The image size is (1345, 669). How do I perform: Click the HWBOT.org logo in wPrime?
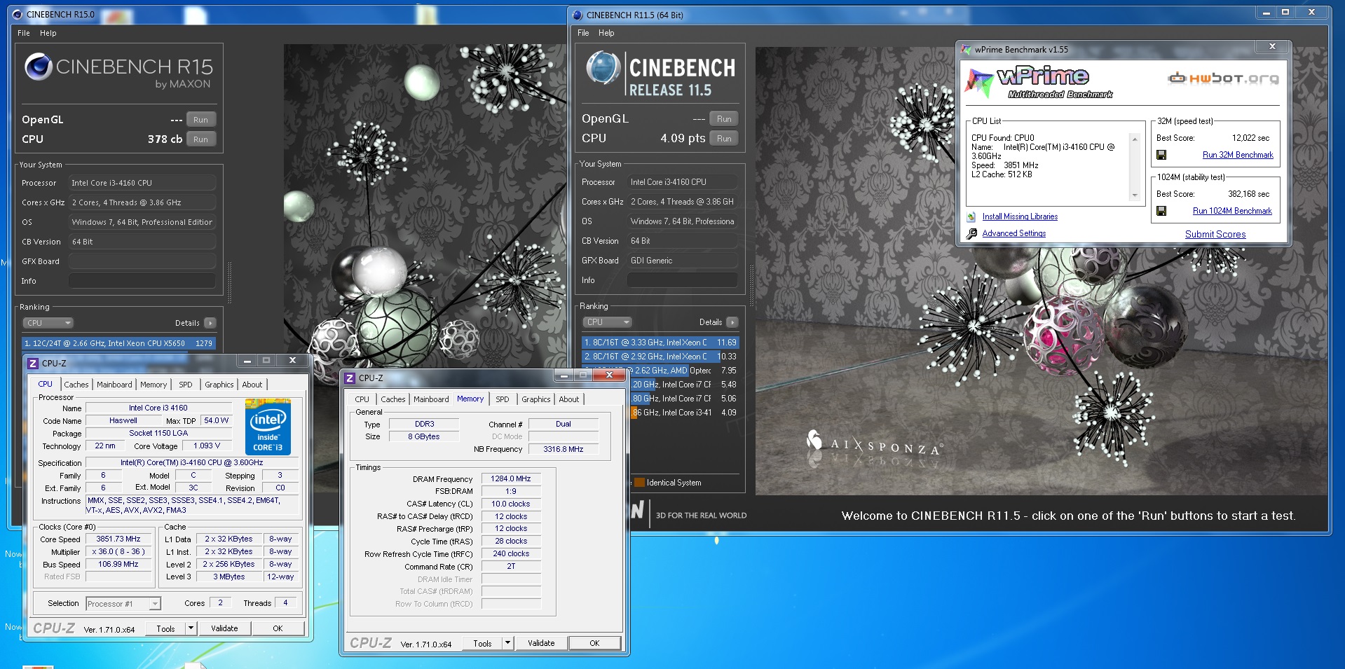pyautogui.click(x=1223, y=78)
